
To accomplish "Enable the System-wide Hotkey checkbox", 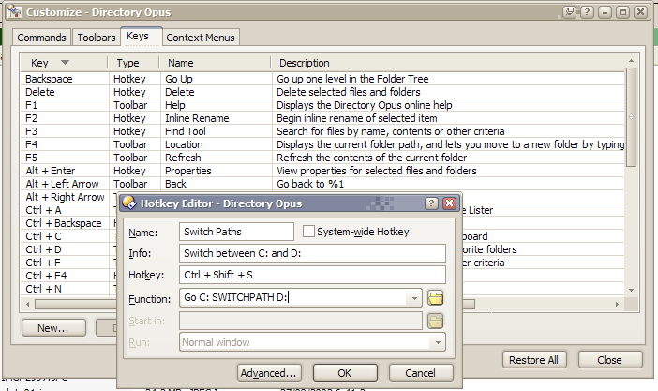I will [x=308, y=232].
